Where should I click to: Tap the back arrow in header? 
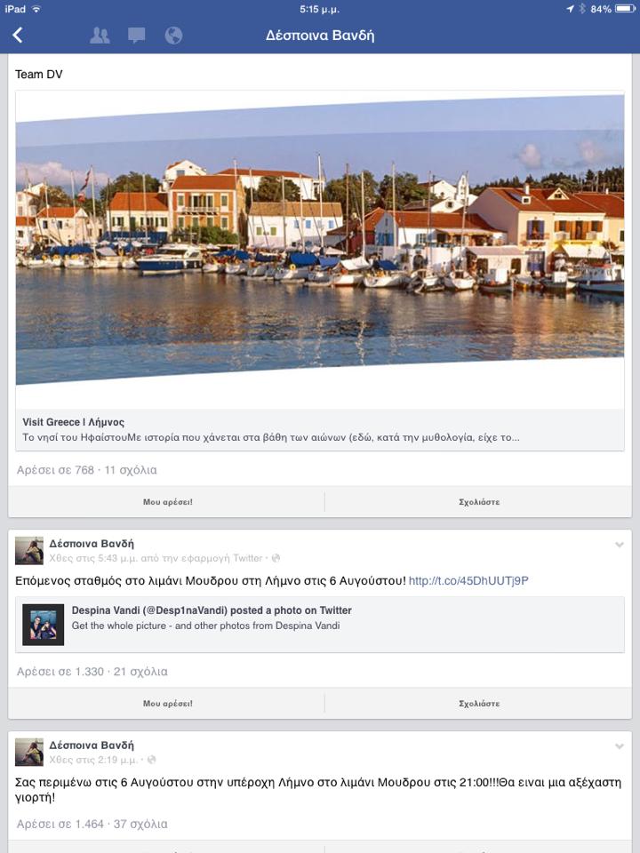click(18, 36)
